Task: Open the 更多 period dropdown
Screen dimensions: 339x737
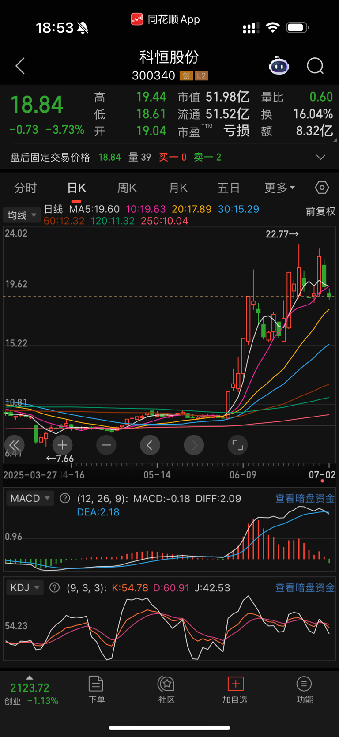Action: point(280,188)
